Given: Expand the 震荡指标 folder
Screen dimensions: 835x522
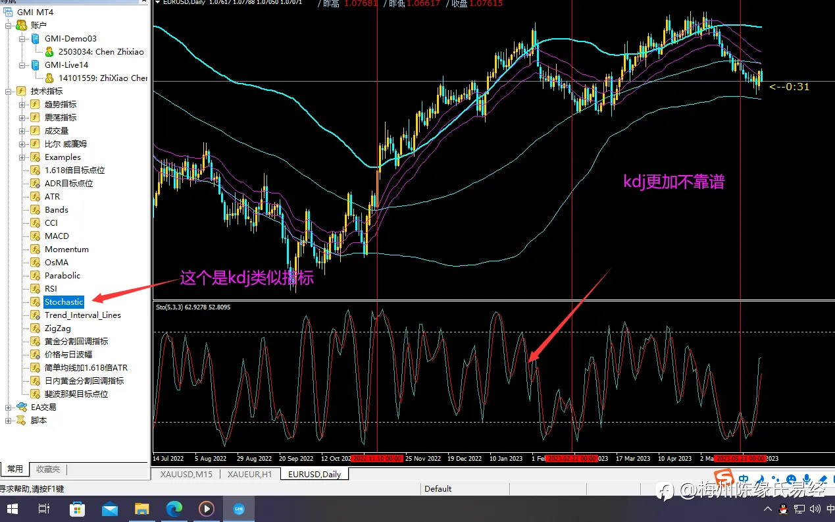Looking at the screenshot, I should click(x=22, y=117).
